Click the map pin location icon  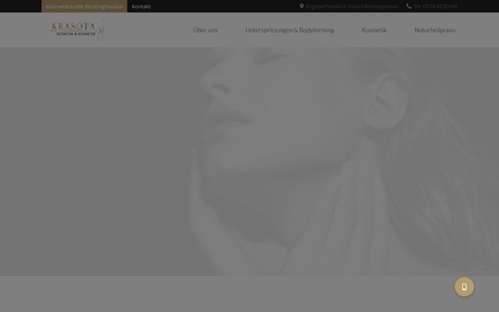[301, 6]
